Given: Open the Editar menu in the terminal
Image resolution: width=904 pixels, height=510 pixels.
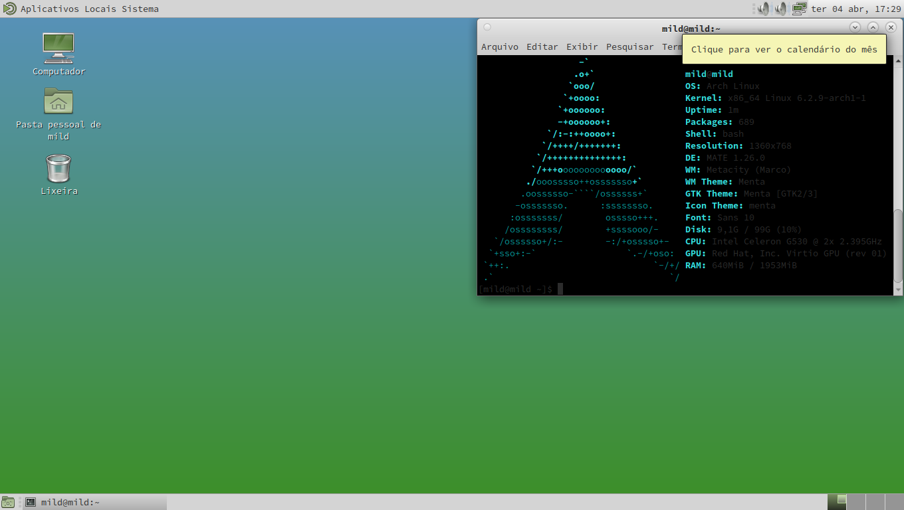Looking at the screenshot, I should coord(542,46).
